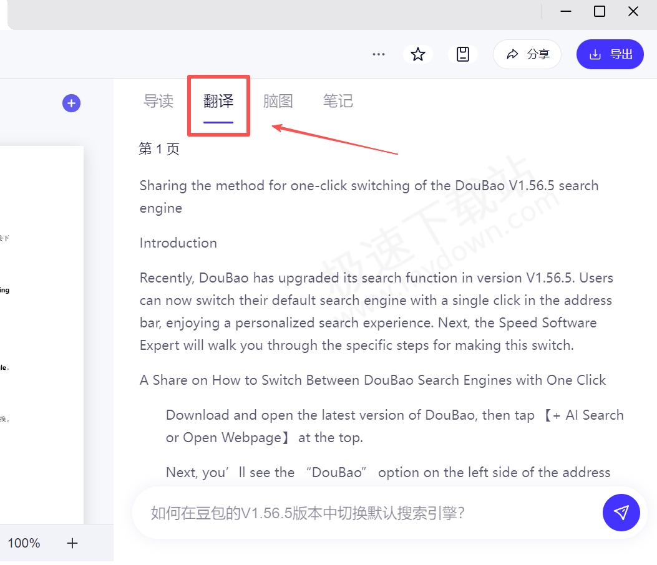This screenshot has width=657, height=565.
Task: Click the blue plus button in the sidebar
Action: click(71, 103)
